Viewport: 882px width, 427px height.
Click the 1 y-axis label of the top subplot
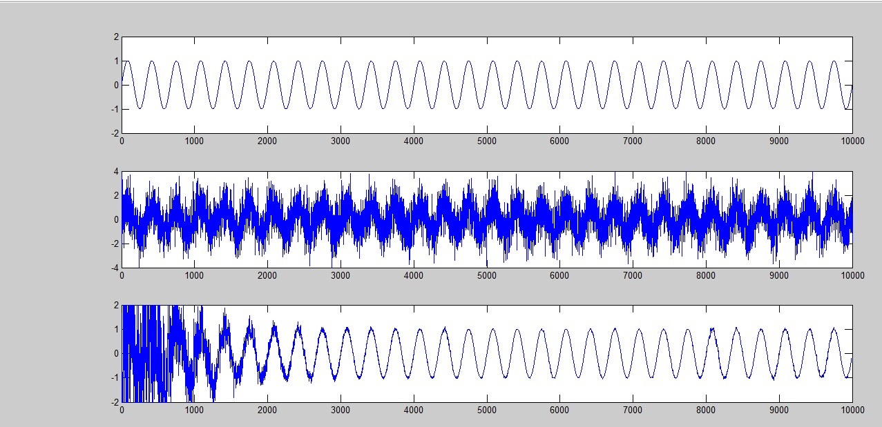pos(116,61)
